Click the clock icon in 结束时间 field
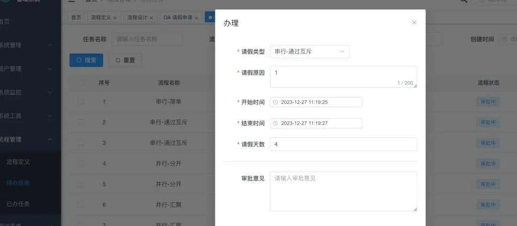Image resolution: width=517 pixels, height=226 pixels. point(276,123)
